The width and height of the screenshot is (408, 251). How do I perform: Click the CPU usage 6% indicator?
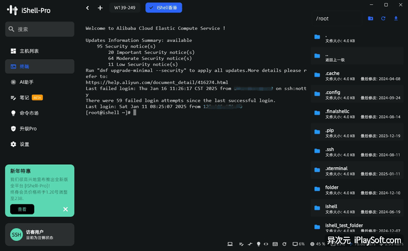coord(298,244)
